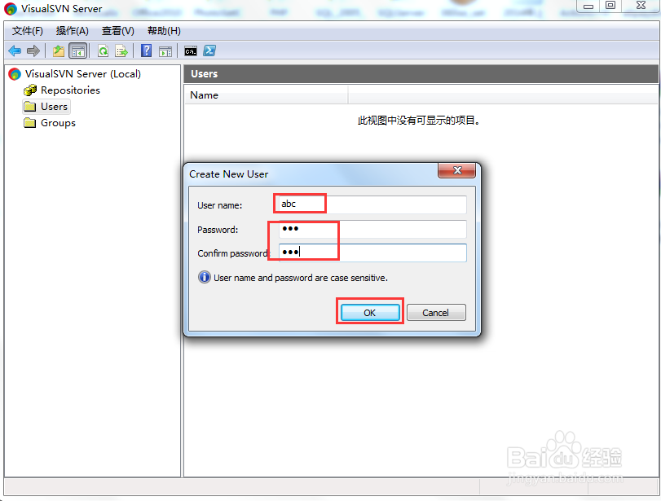This screenshot has width=661, height=501.
Task: Minimize the VisualSVN Server window
Action: (588, 6)
